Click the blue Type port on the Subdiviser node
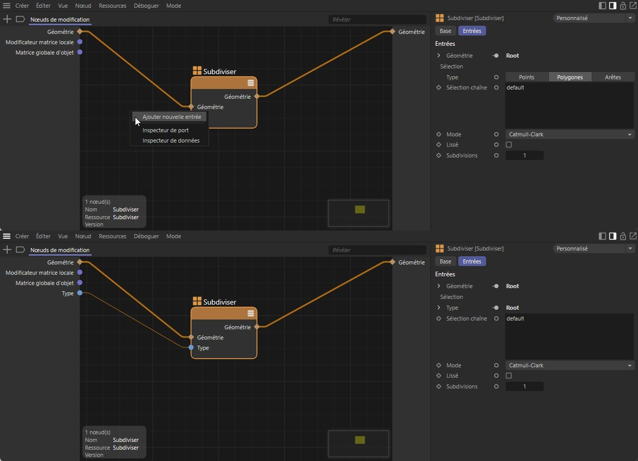638x461 pixels. (x=191, y=348)
